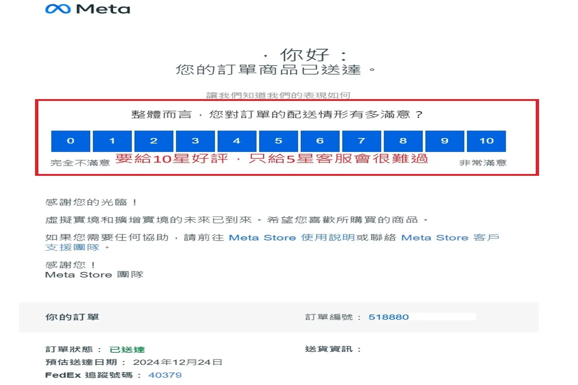Select the middle rating of 5

278,141
